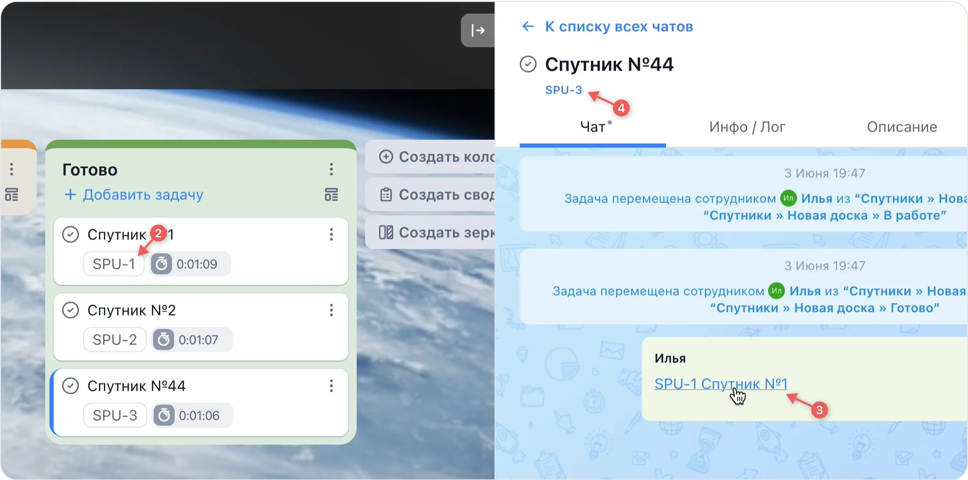The image size is (968, 480).
Task: Toggle the completion circle on Спутник №1 card
Action: 70,234
